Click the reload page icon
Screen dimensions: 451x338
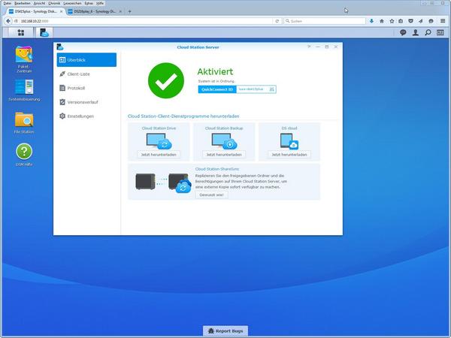[x=277, y=21]
